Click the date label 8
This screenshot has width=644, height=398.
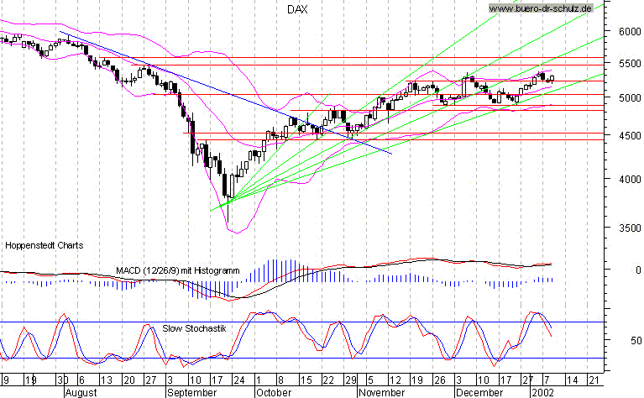tap(281, 380)
